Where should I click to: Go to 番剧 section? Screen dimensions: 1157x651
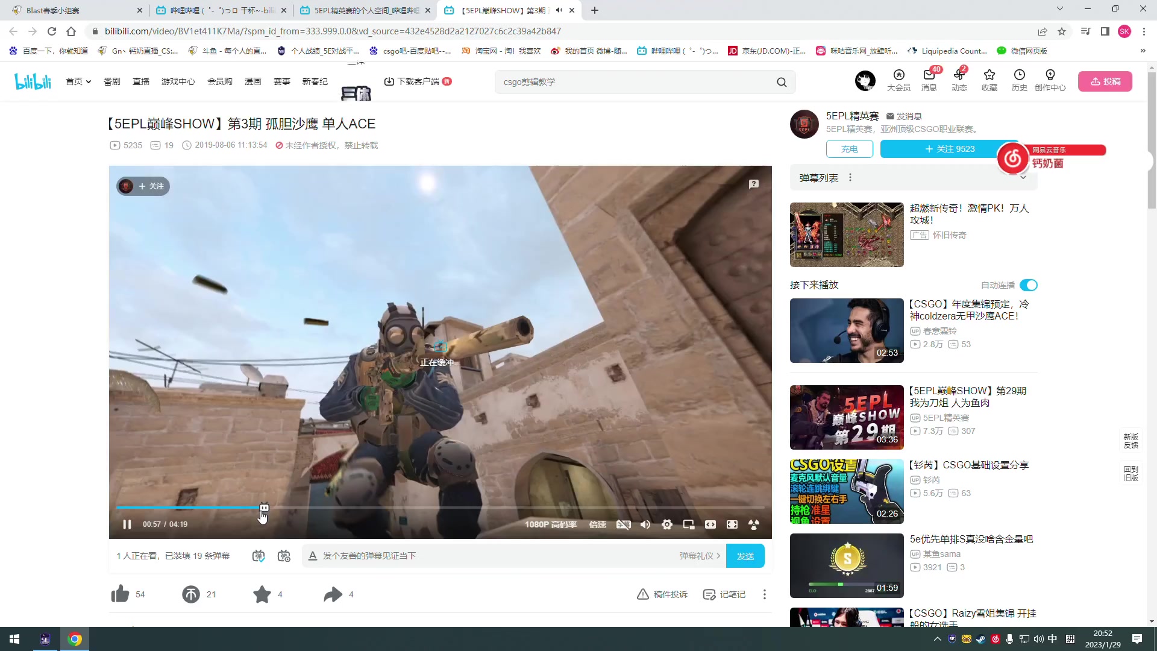coord(112,81)
